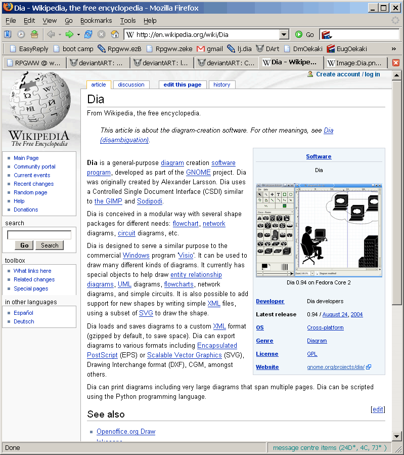Screen dimensions: 404x455
Task: Open the EasyReply bookmark
Action: [29, 49]
